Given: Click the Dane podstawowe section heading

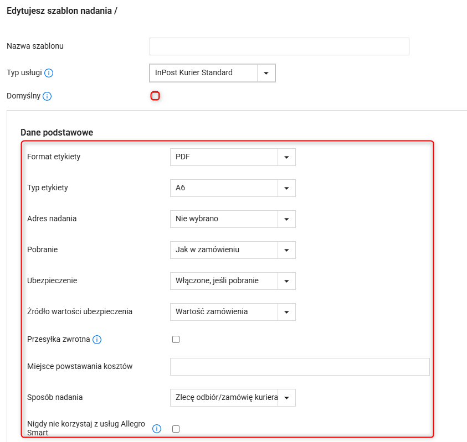Looking at the screenshot, I should pos(57,132).
